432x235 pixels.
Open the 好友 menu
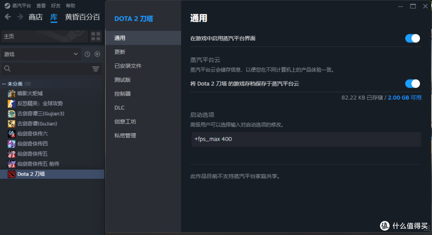coord(56,6)
